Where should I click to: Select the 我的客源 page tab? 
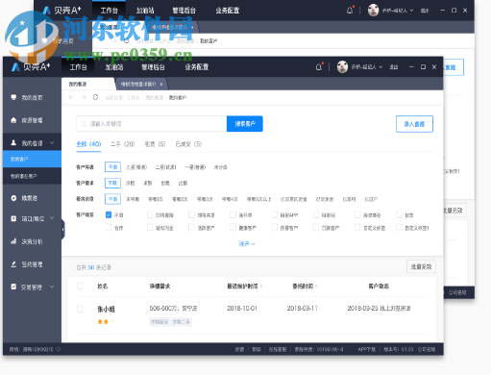tap(88, 84)
